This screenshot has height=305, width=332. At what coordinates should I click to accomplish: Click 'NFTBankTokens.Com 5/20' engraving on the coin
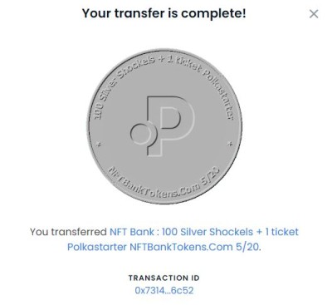coord(164,181)
